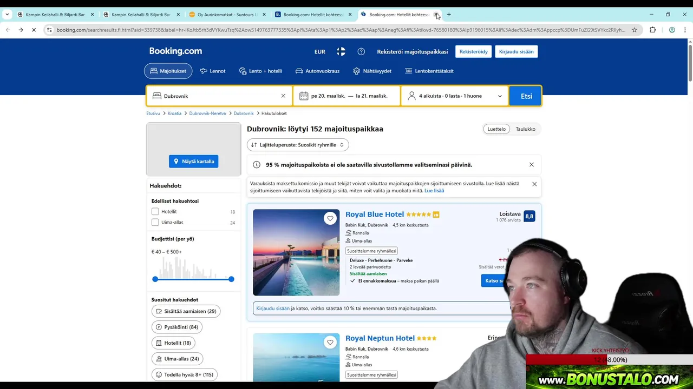Screen dimensions: 693x389
Task: Toggle the Sisältää aamiaisen (29) filter
Action: 186,311
